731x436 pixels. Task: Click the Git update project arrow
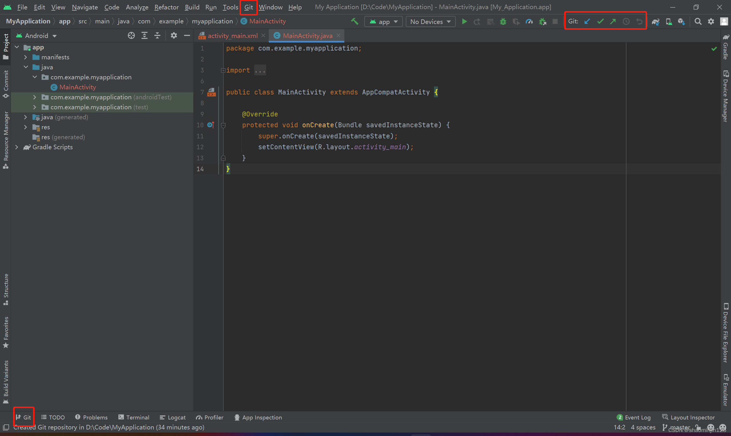pos(587,21)
